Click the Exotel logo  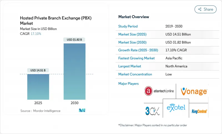[x=176, y=107]
